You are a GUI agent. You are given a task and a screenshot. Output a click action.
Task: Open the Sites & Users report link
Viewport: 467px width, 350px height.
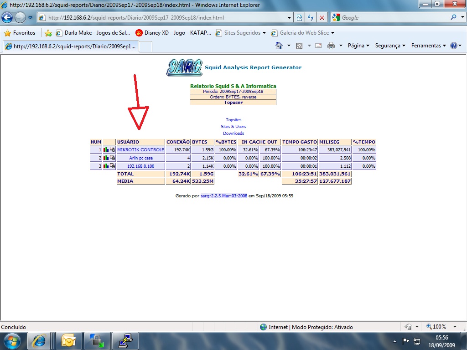tap(233, 127)
